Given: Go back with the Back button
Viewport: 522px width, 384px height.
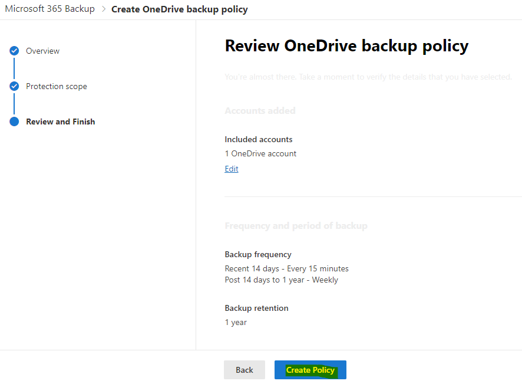Looking at the screenshot, I should pyautogui.click(x=245, y=370).
